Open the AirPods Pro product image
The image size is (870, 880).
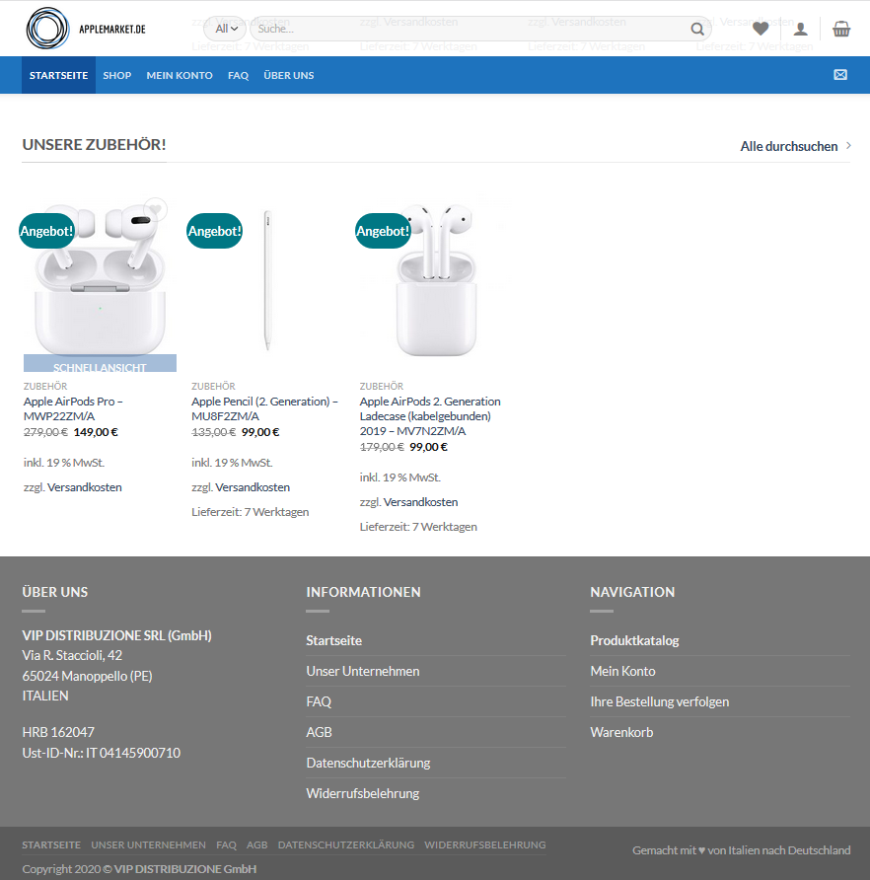pyautogui.click(x=100, y=278)
